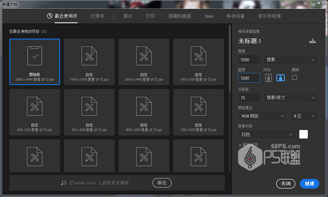Click the magnifier icon in Adobe Stock search
The height and width of the screenshot is (197, 328).
64,183
